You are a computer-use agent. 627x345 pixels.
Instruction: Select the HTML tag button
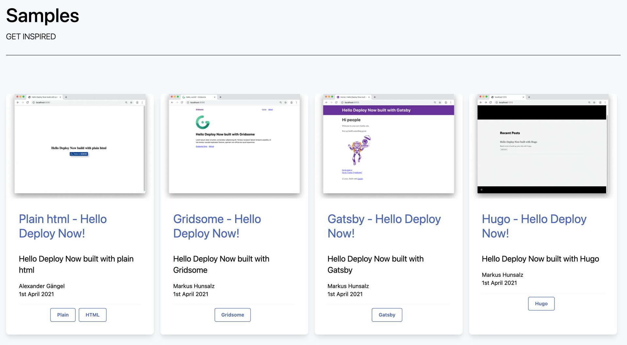point(92,315)
